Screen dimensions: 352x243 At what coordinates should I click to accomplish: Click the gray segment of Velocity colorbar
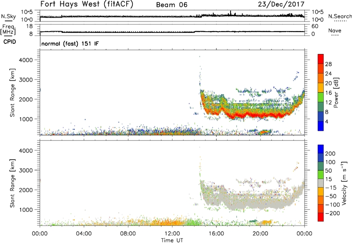tap(321, 183)
